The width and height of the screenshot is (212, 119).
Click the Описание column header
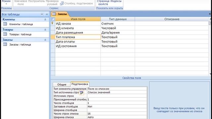point(172,19)
